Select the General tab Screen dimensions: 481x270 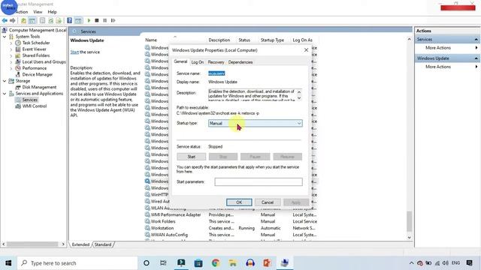tap(180, 61)
